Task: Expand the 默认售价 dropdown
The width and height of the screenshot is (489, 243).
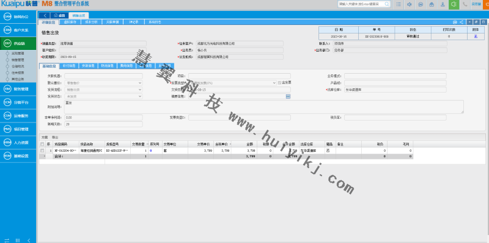Action: [x=103, y=83]
